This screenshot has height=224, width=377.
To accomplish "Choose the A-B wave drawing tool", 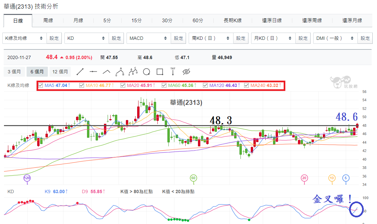I will pos(120,72).
